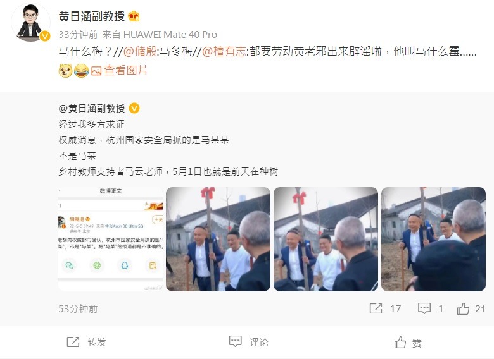
Task: Click the orange verified badge on avatar
Action: click(45, 37)
